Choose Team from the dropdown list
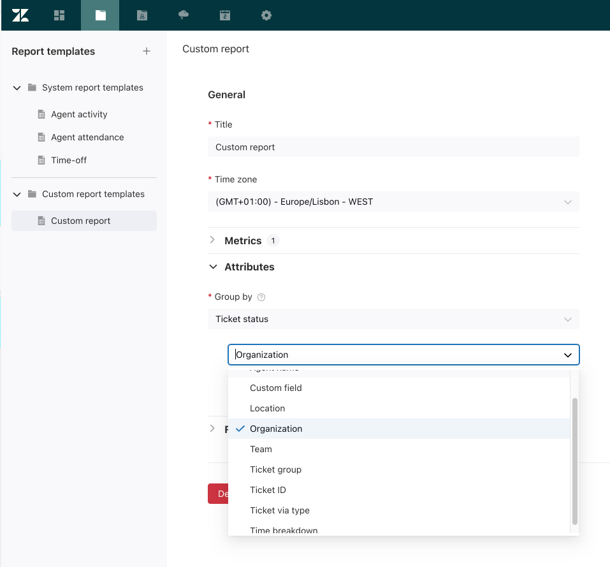 click(399, 449)
